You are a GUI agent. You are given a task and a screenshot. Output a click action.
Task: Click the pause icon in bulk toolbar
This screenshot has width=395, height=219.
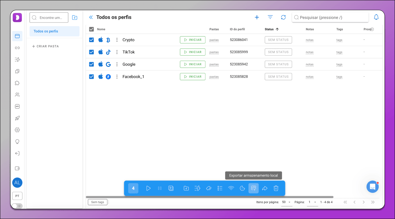pos(160,188)
